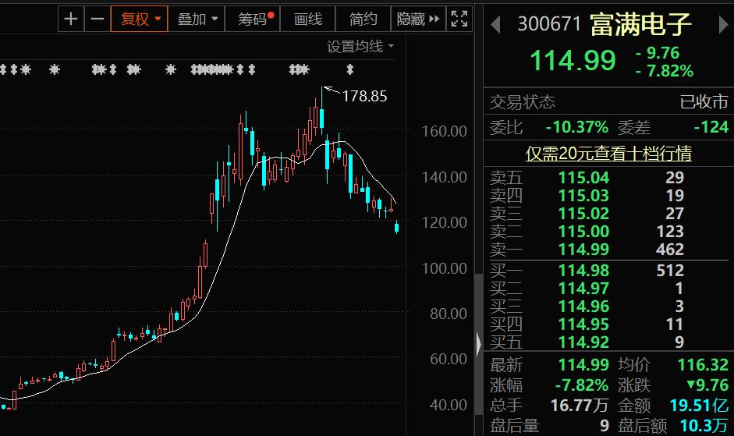734x436 pixels.
Task: Select 买五 price 114.92
Action: [x=583, y=342]
